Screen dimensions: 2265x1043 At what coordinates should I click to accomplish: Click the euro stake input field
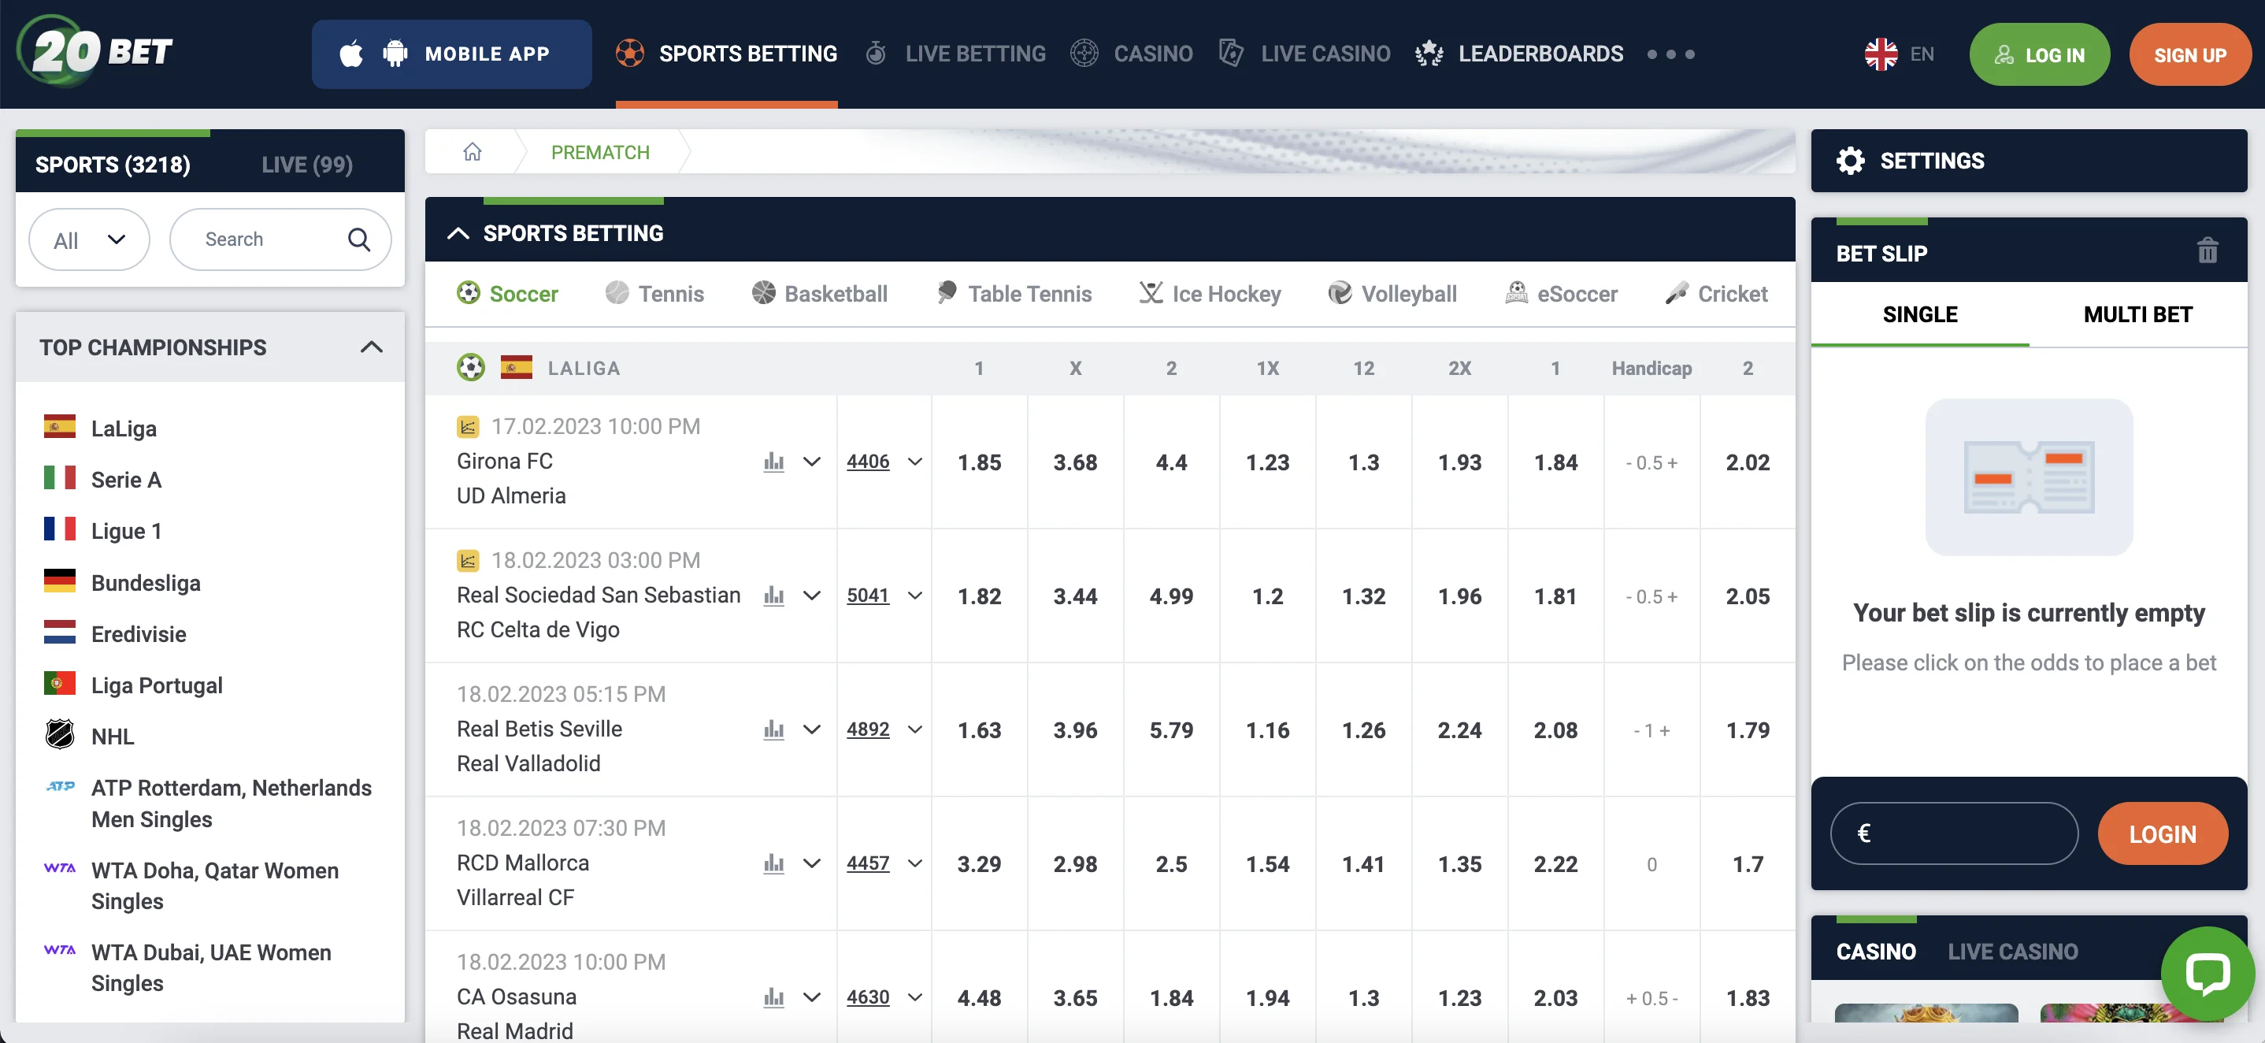(x=1954, y=833)
